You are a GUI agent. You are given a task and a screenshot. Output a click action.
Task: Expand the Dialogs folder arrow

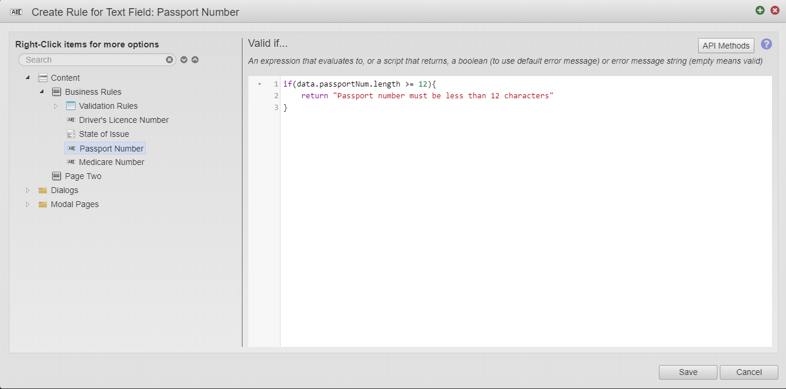(x=28, y=190)
